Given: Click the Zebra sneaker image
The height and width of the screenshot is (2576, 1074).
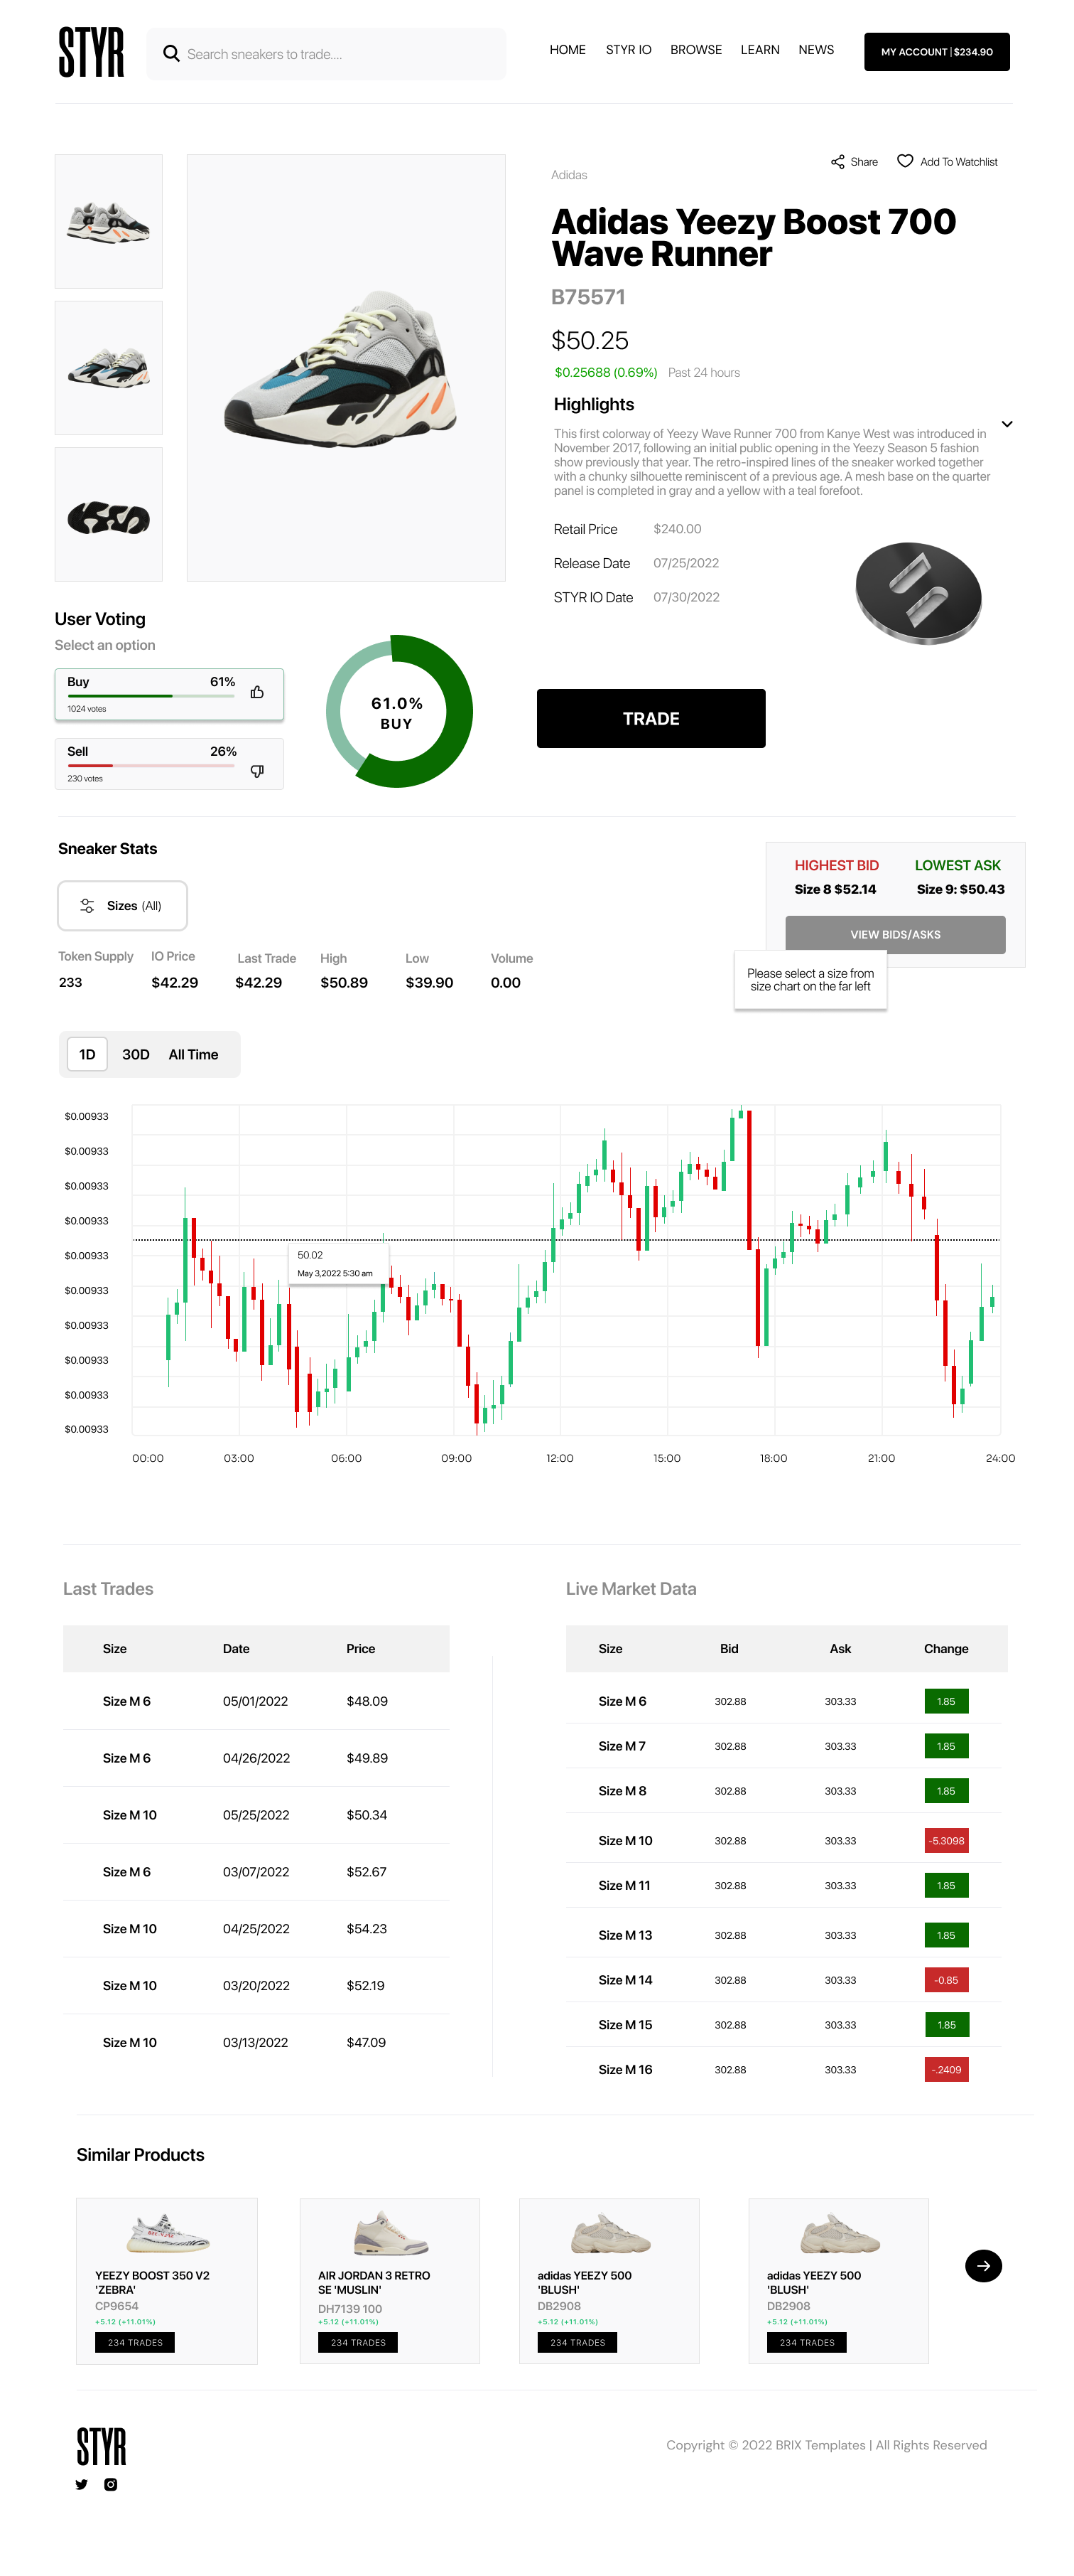Looking at the screenshot, I should 168,2233.
